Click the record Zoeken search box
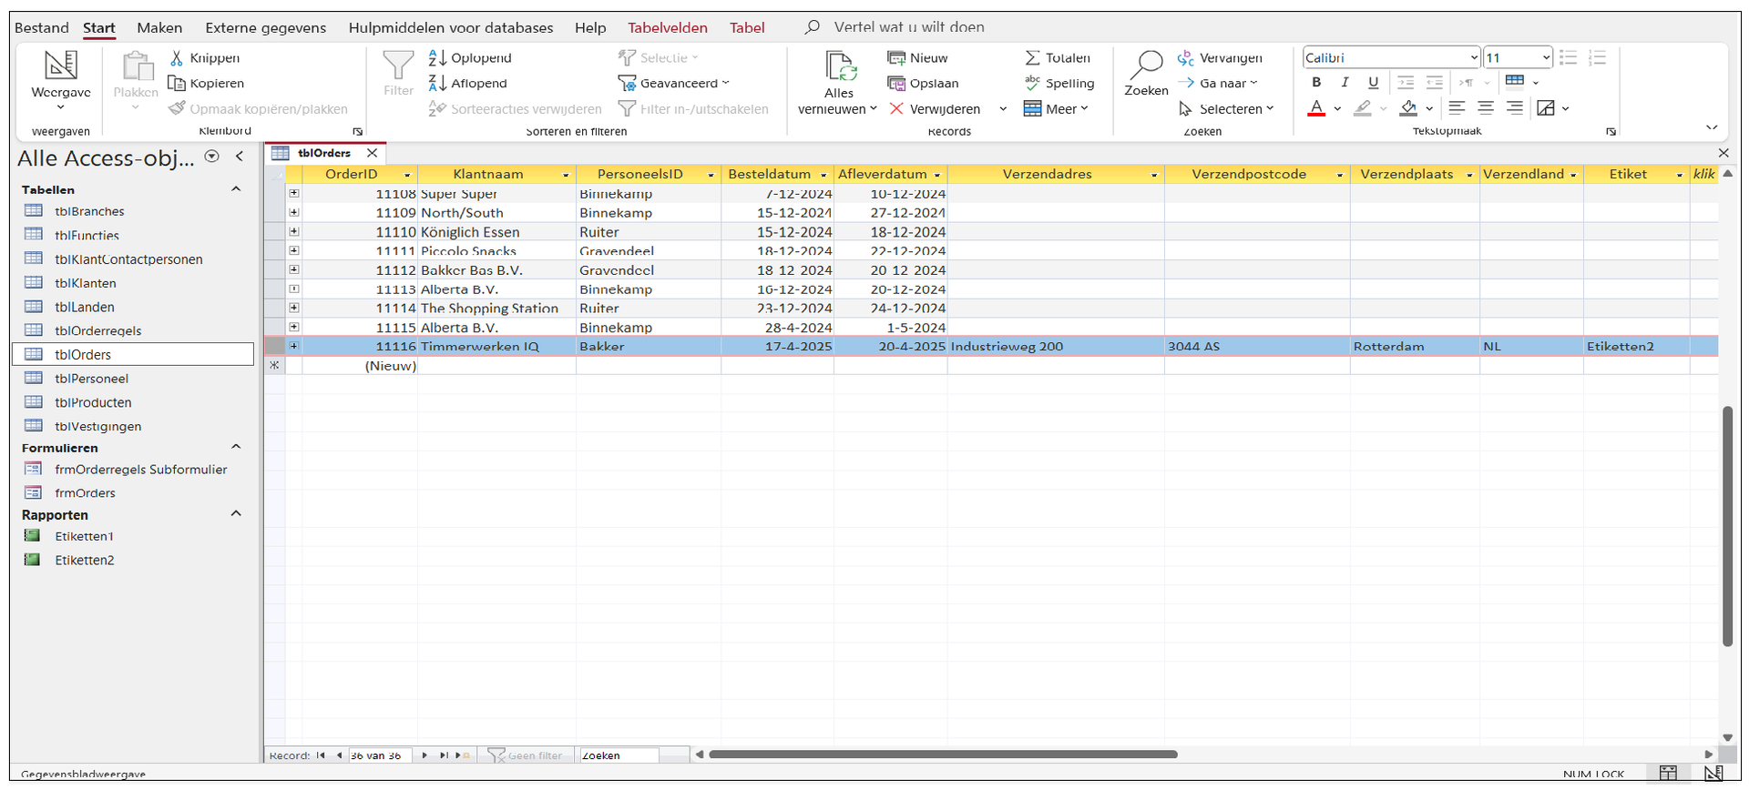 619,755
